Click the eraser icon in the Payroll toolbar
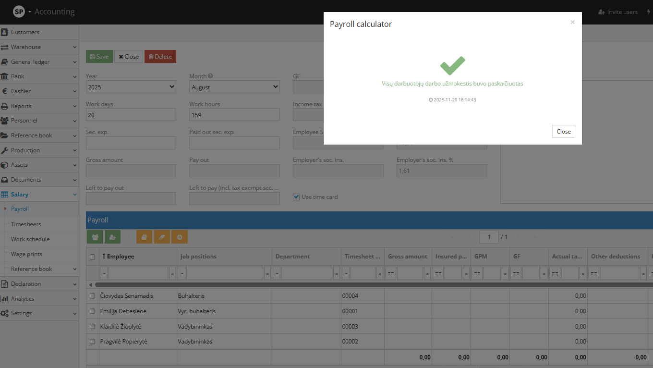 point(162,237)
